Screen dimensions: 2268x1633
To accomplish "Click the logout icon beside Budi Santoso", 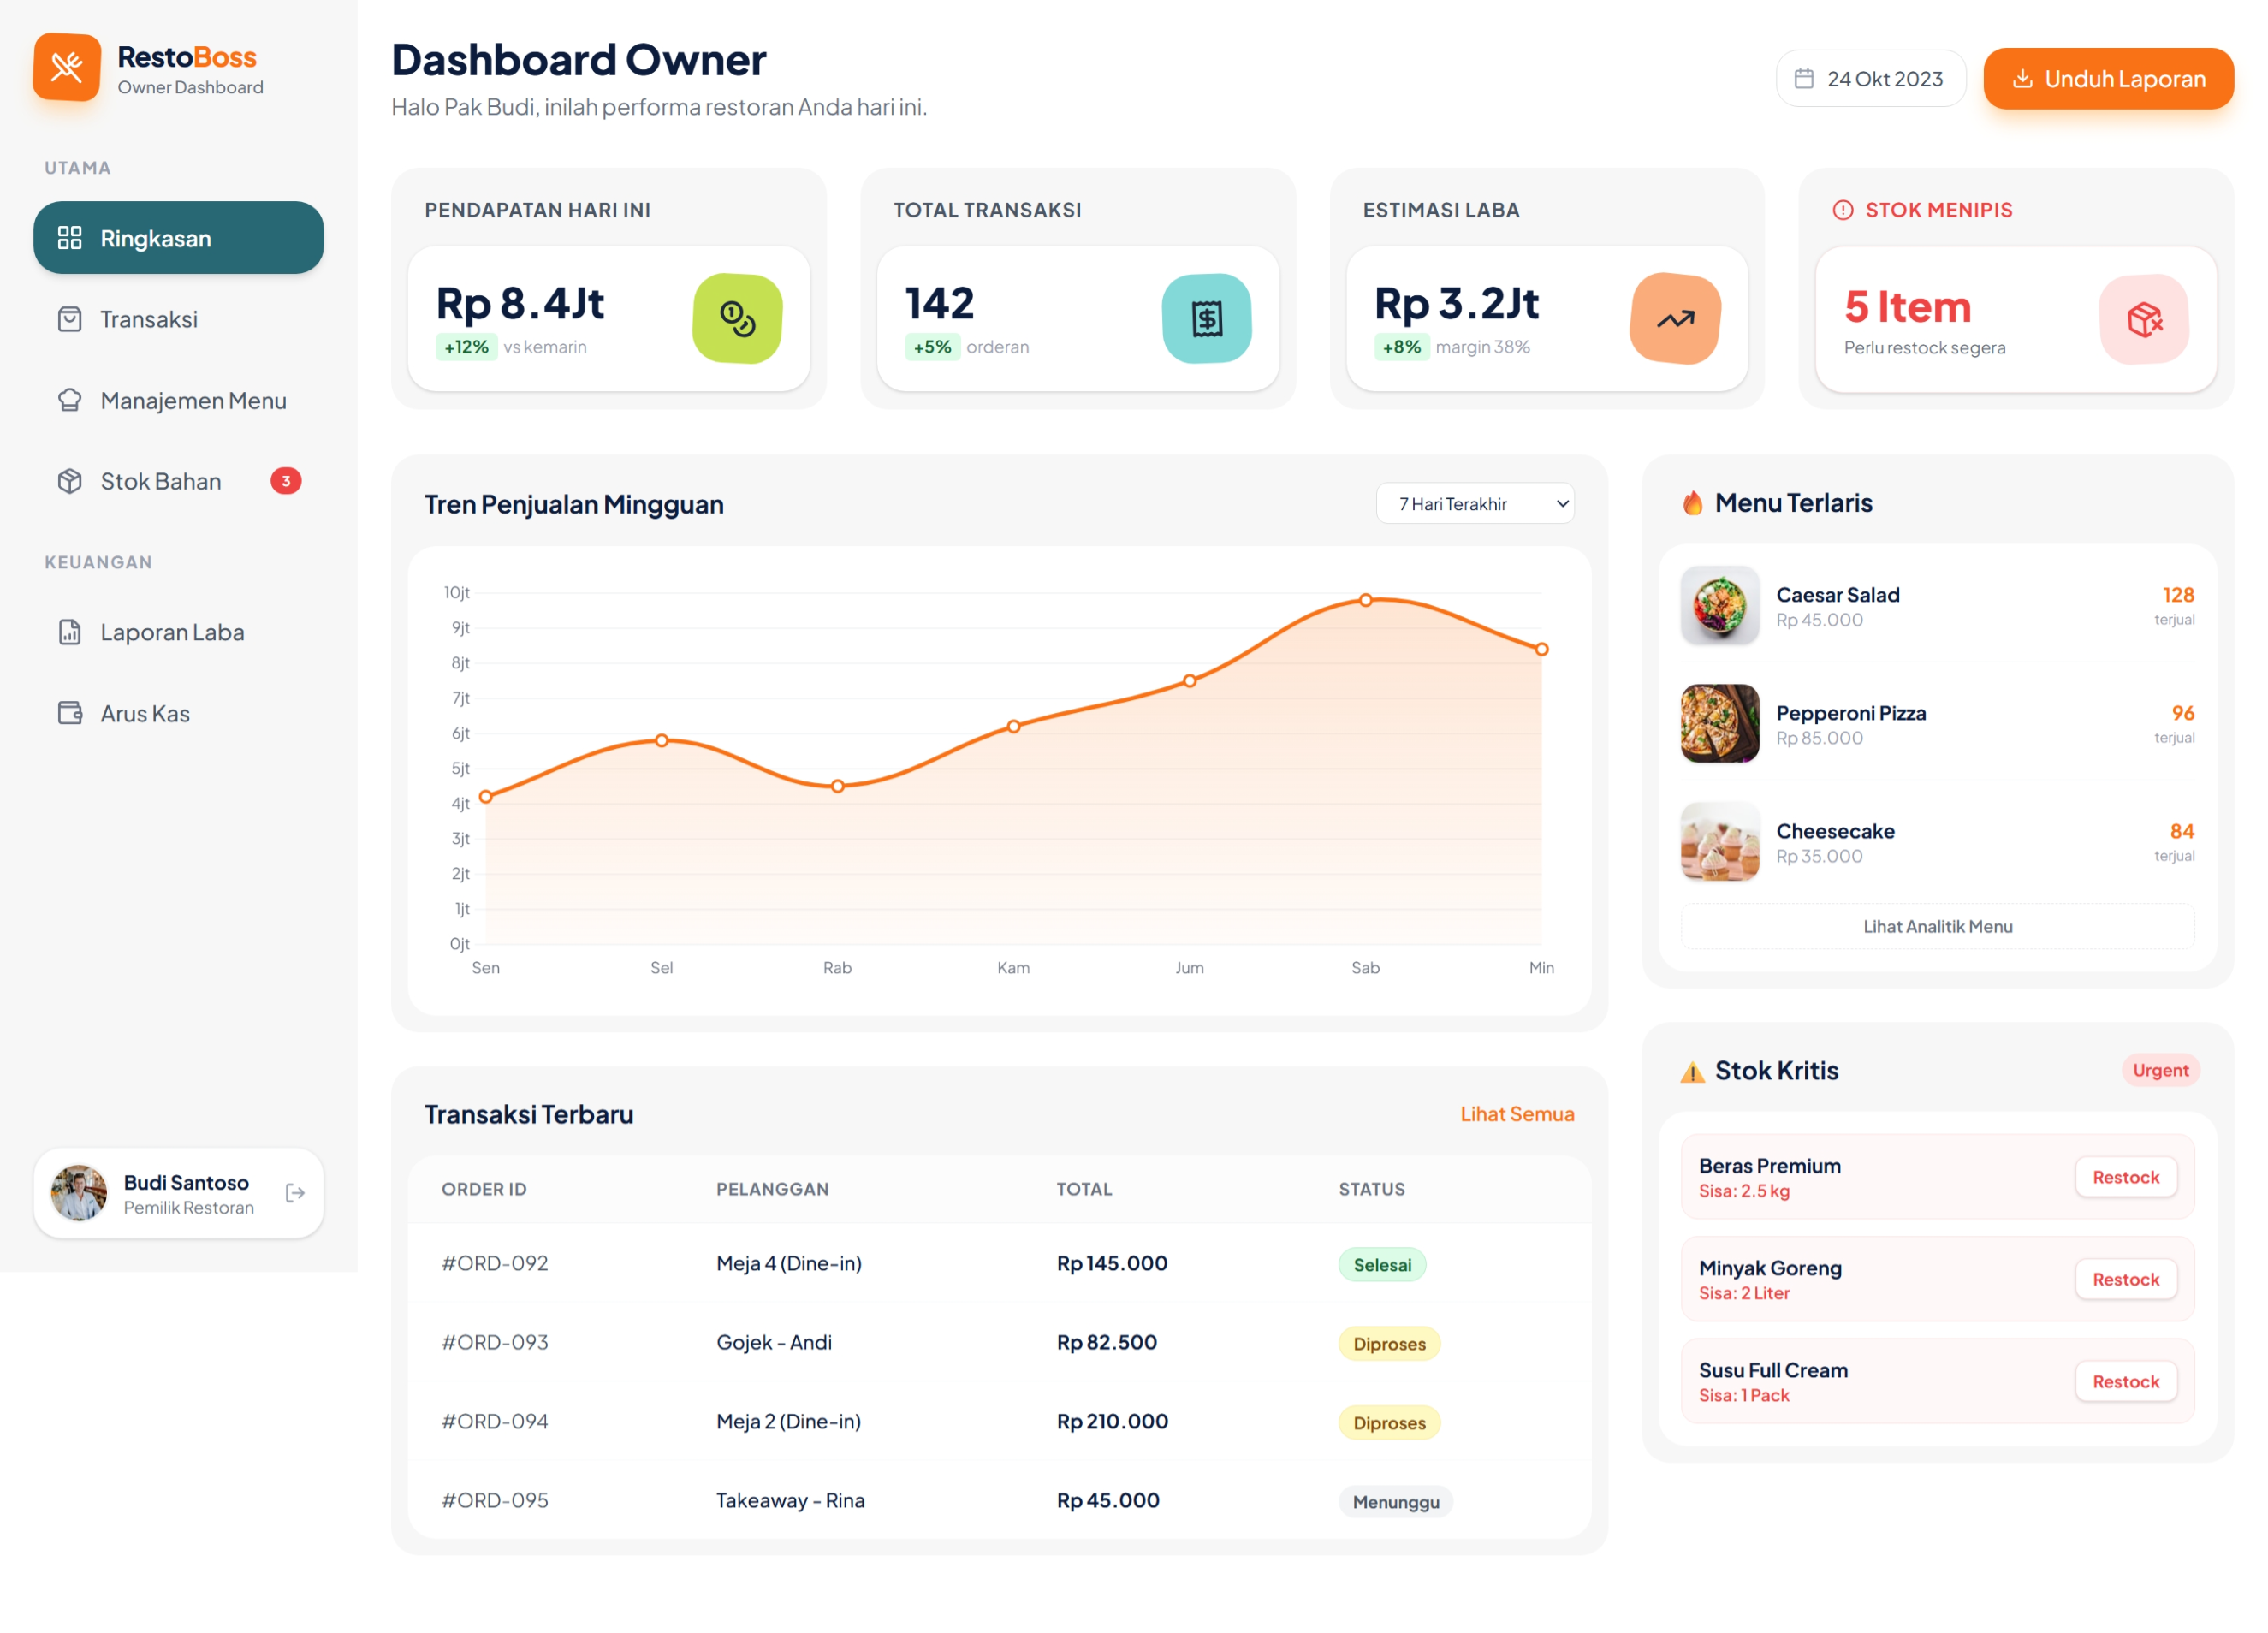I will (x=295, y=1193).
